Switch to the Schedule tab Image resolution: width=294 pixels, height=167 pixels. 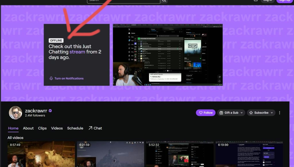coord(75,128)
